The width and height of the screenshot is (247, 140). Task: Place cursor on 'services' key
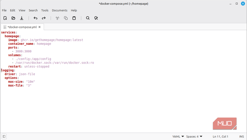tap(8, 32)
